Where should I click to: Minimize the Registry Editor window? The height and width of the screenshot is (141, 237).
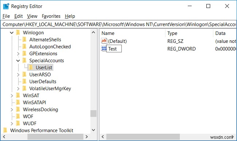pyautogui.click(x=190, y=6)
